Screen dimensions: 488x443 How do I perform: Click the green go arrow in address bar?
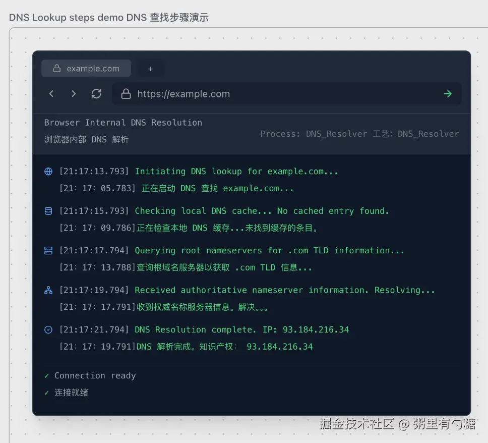(448, 94)
